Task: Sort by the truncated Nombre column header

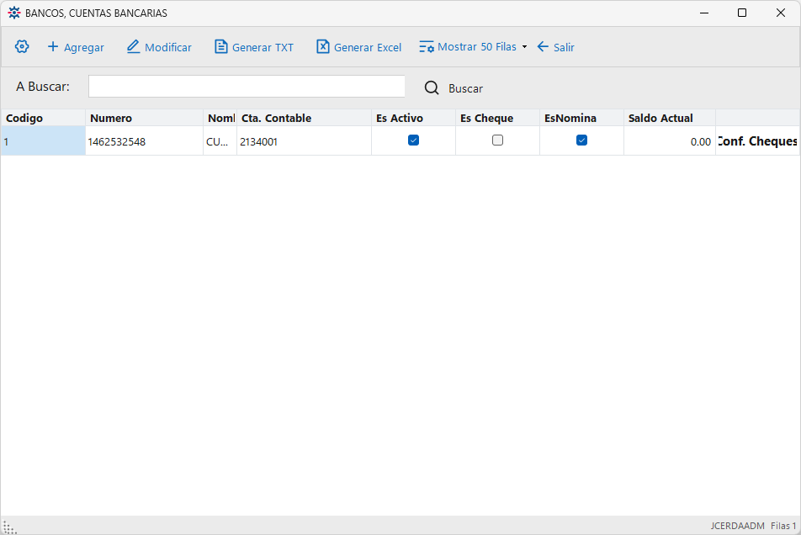Action: pos(220,118)
